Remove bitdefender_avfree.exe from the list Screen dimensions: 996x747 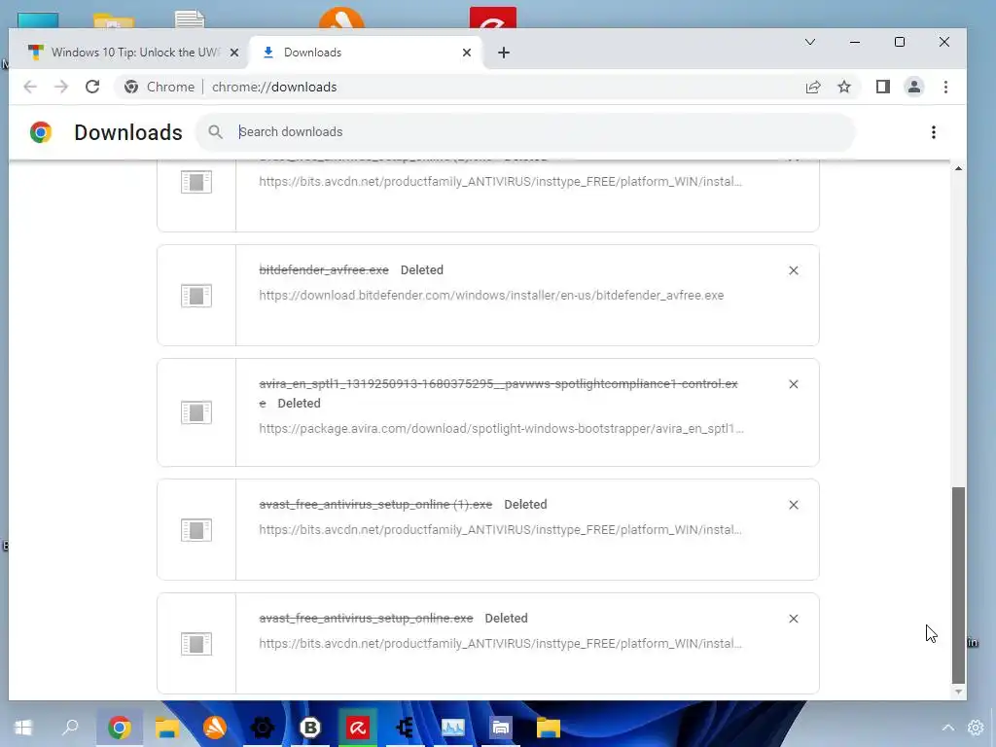[794, 270]
